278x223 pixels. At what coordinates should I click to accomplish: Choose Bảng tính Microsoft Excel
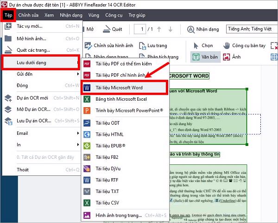click(x=121, y=99)
